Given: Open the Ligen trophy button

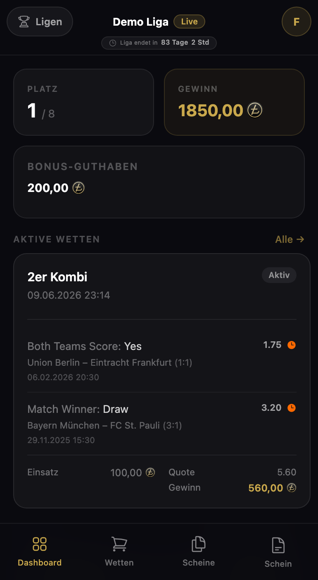Looking at the screenshot, I should tap(40, 22).
